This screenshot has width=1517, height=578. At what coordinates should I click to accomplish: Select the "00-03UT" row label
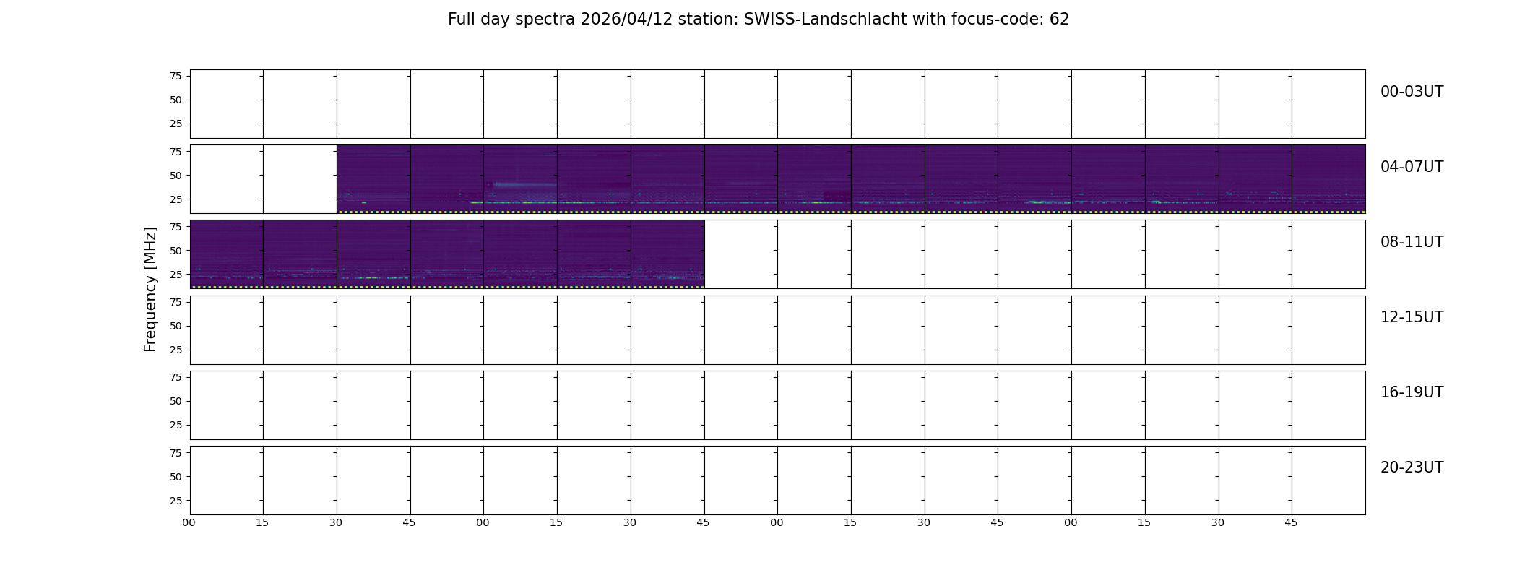click(x=1412, y=92)
